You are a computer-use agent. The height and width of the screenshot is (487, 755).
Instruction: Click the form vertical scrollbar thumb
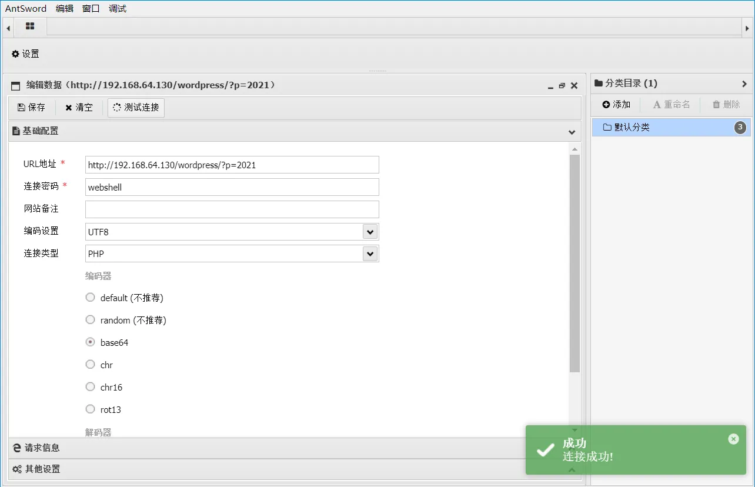[574, 263]
